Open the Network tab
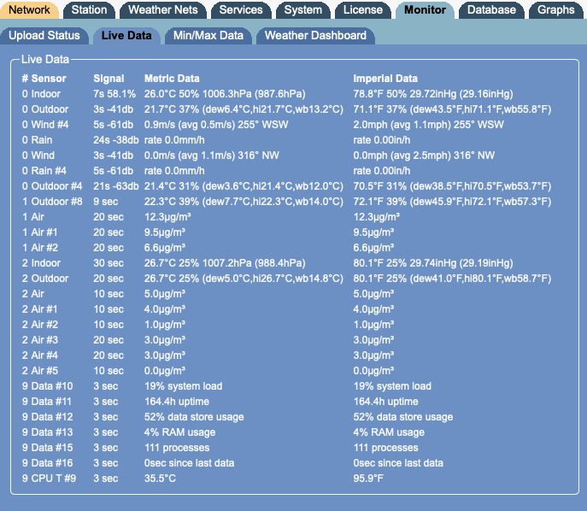The image size is (587, 511). pos(29,9)
